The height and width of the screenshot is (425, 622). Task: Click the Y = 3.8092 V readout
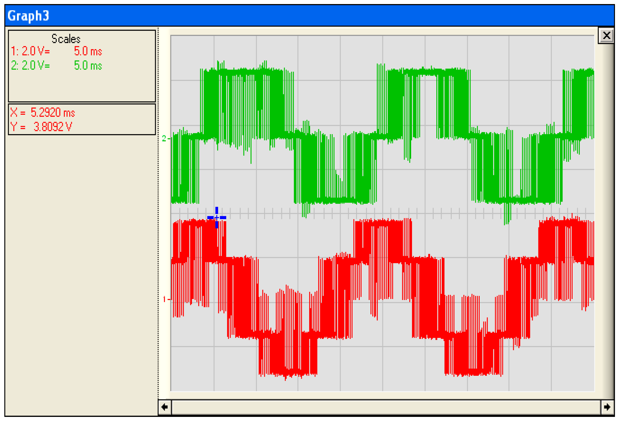click(41, 126)
